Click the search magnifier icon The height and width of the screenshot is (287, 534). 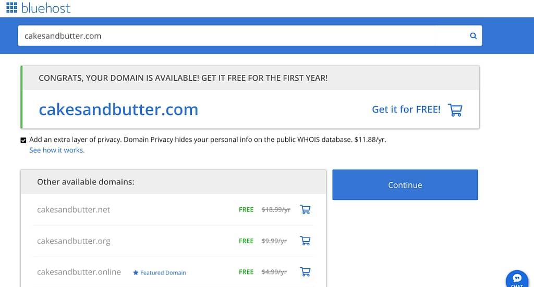(473, 36)
